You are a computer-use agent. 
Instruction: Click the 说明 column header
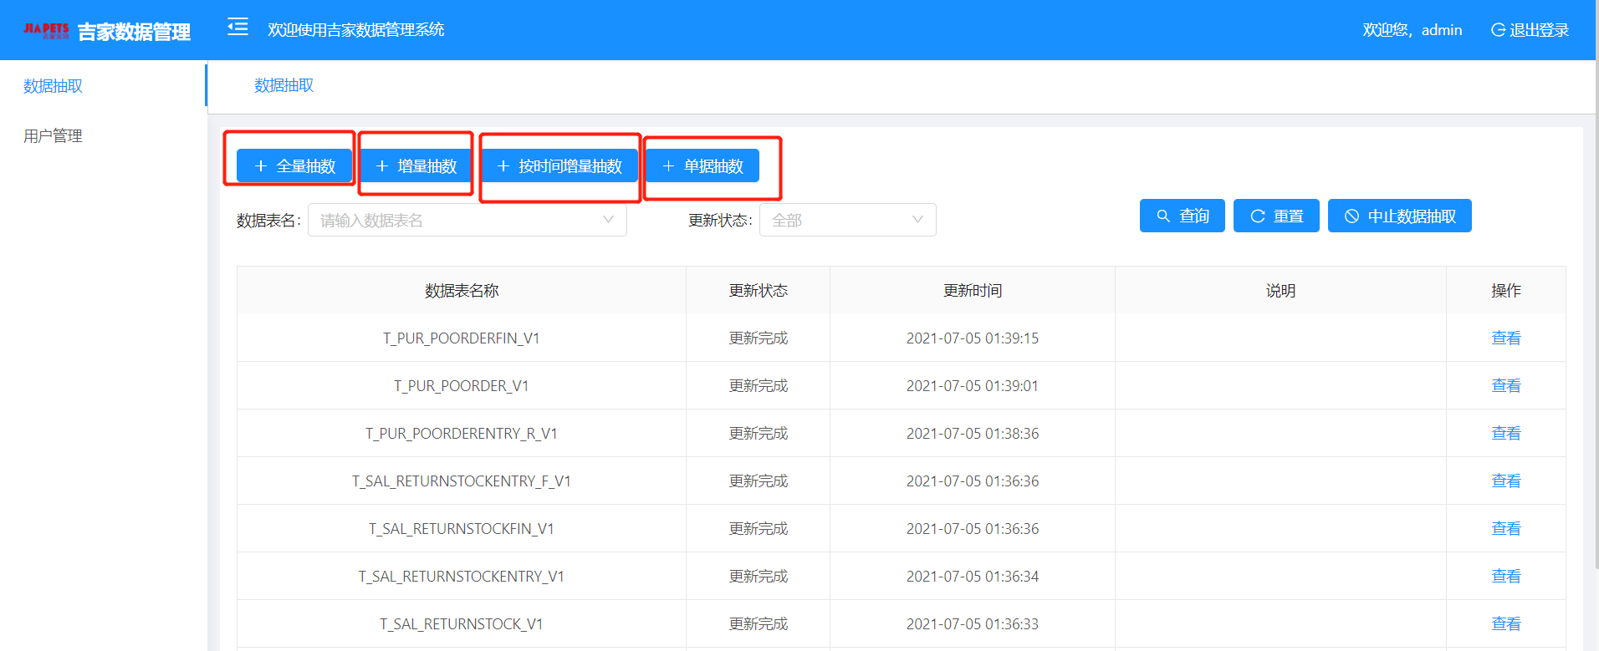(1280, 291)
